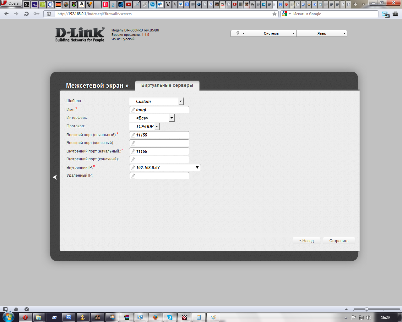Open the Шаблон dropdown showing Custom
Image resolution: width=402 pixels, height=322 pixels.
tap(181, 101)
